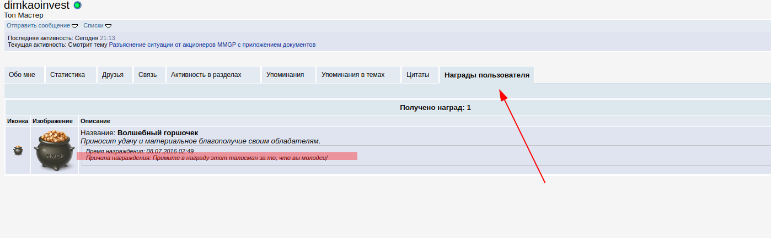Expand the arrow beside Списки
The width and height of the screenshot is (771, 238).
[x=109, y=26]
